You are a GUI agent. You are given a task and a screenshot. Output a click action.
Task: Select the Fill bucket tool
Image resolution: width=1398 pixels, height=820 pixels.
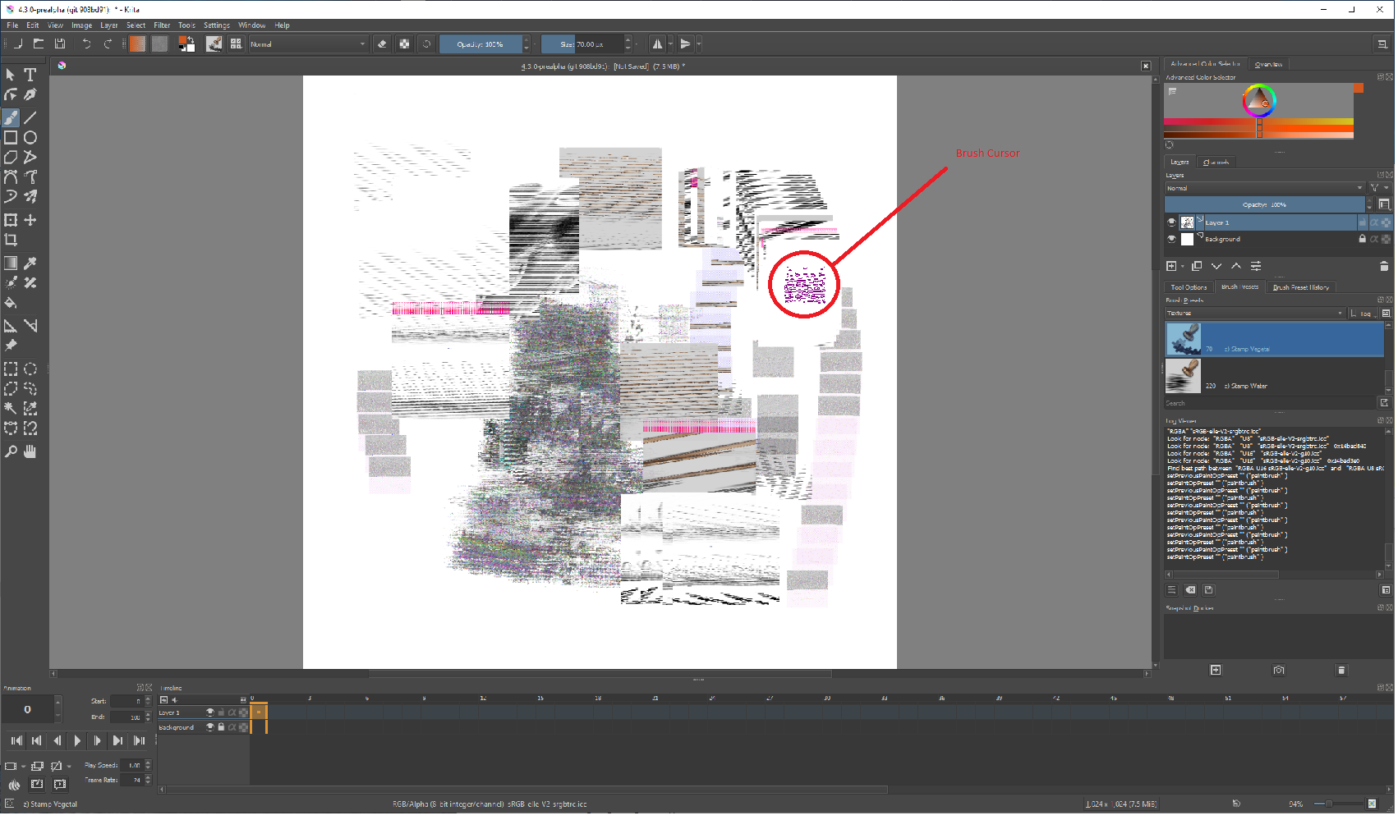click(x=11, y=303)
